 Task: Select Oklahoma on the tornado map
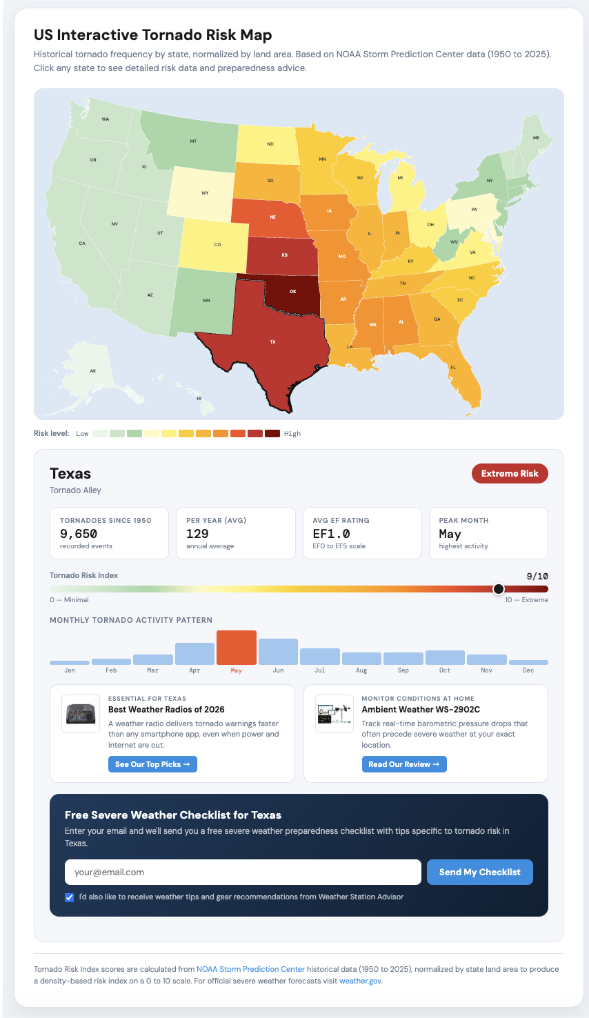(x=292, y=291)
